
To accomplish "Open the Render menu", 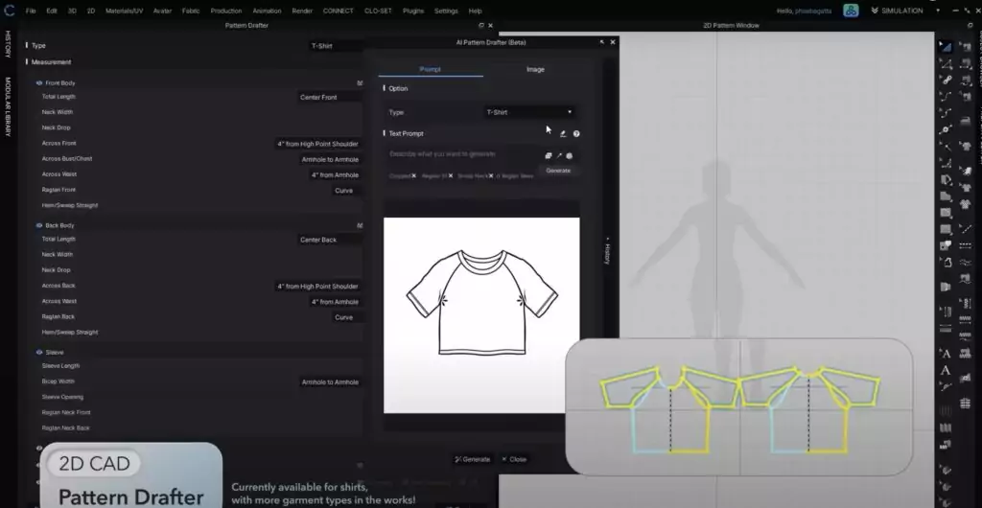I will tap(302, 12).
